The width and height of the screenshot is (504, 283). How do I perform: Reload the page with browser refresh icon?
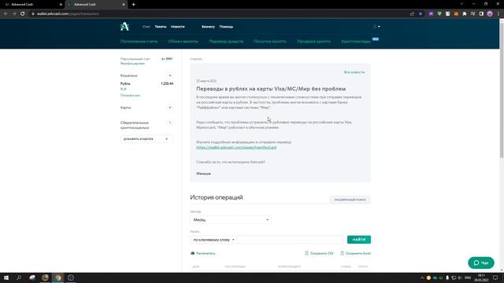coord(23,14)
